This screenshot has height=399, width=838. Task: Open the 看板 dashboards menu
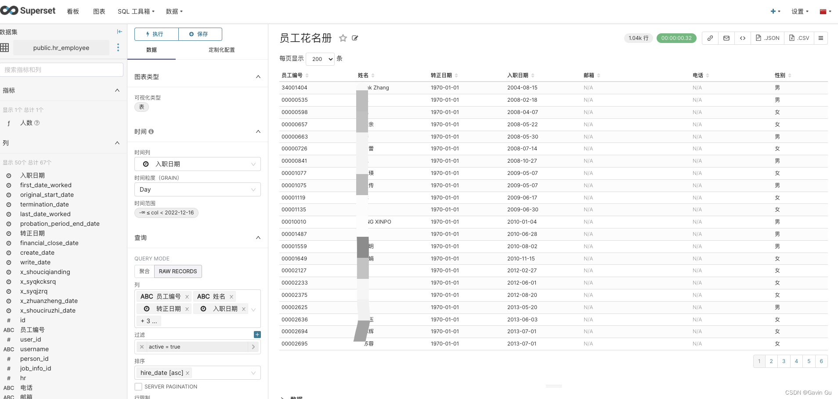pyautogui.click(x=73, y=11)
